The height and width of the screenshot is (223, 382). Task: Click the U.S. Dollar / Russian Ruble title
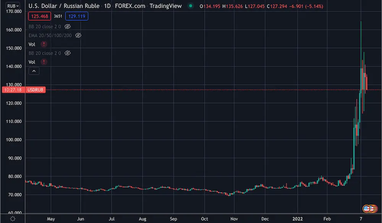64,6
